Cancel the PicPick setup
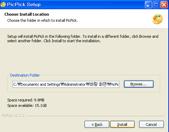This screenshot has width=169, height=132. (151, 125)
